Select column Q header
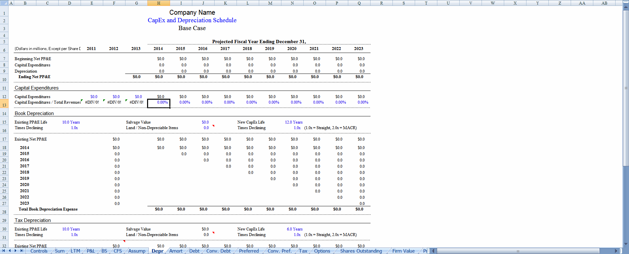Viewport: 629px width, 254px height. 359,3
